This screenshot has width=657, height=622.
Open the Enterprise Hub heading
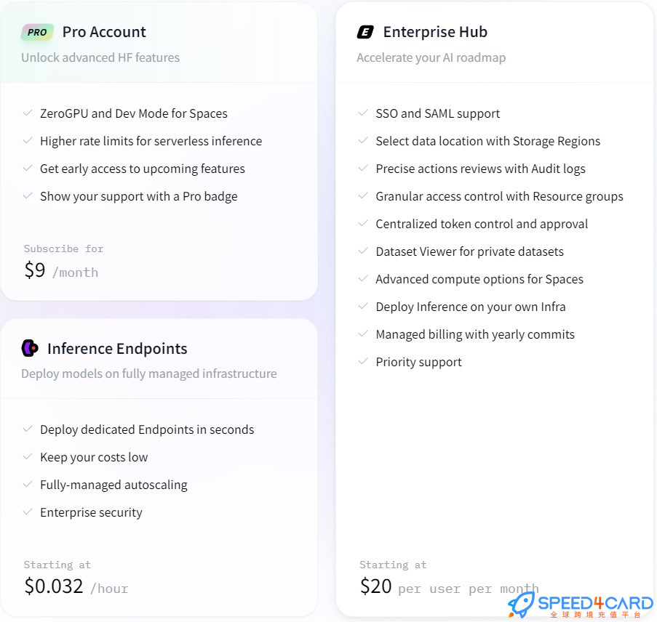435,32
